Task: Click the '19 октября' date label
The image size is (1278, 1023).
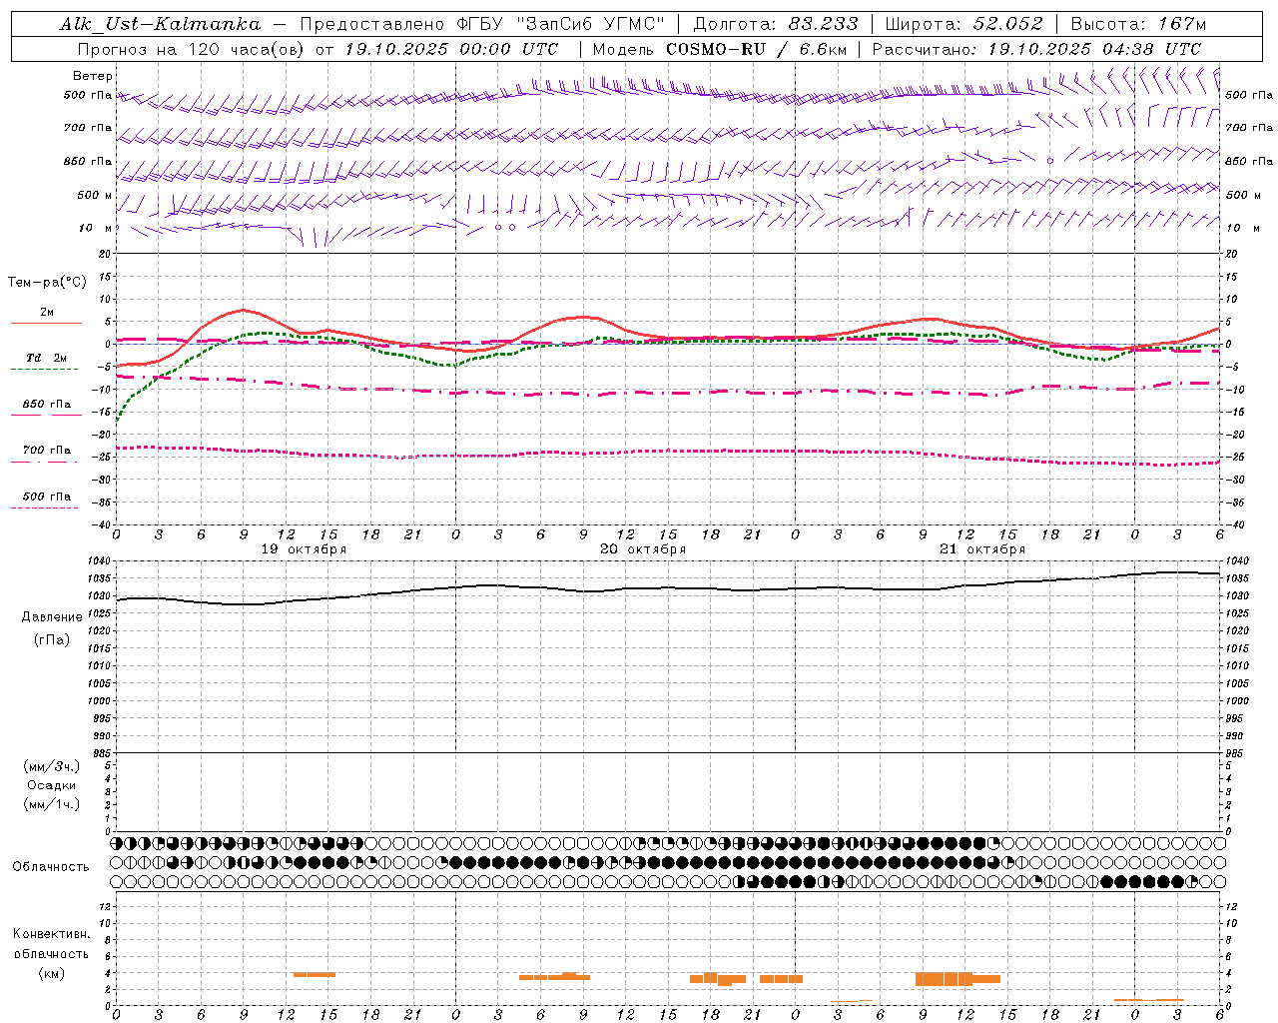Action: click(304, 549)
